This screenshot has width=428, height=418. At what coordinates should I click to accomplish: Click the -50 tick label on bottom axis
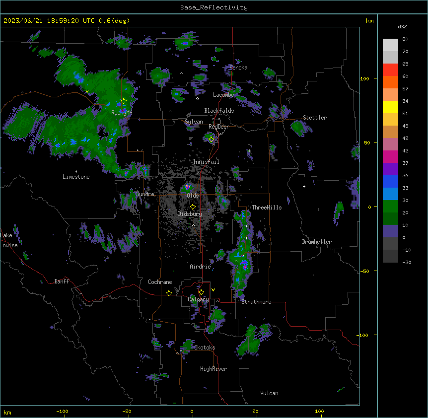coord(127,411)
